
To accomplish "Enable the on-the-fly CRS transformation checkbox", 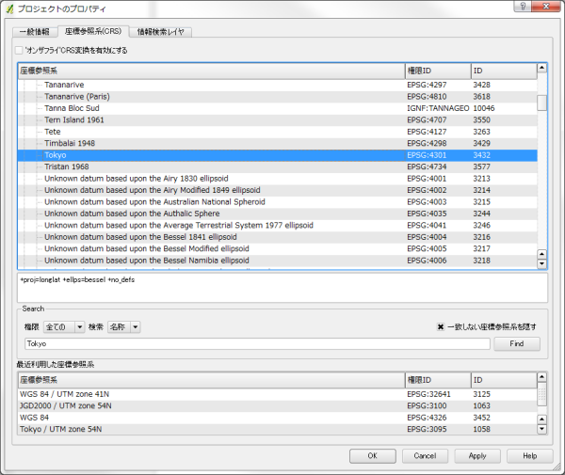I will [x=19, y=51].
